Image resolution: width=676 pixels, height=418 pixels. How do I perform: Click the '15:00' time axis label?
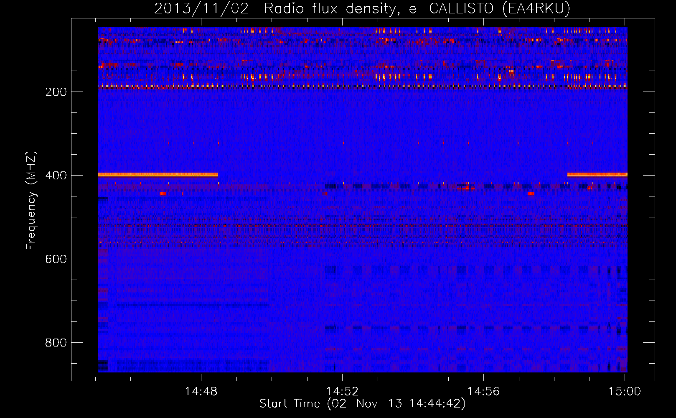click(x=625, y=392)
